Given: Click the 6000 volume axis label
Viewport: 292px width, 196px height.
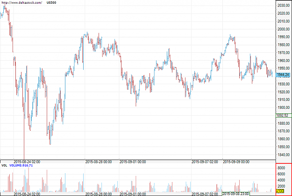Looking at the screenshot, I should click(x=281, y=174).
